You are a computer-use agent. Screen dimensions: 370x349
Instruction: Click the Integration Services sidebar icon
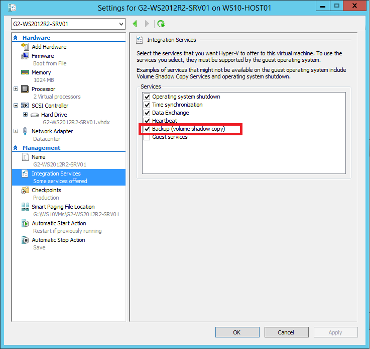coord(25,173)
